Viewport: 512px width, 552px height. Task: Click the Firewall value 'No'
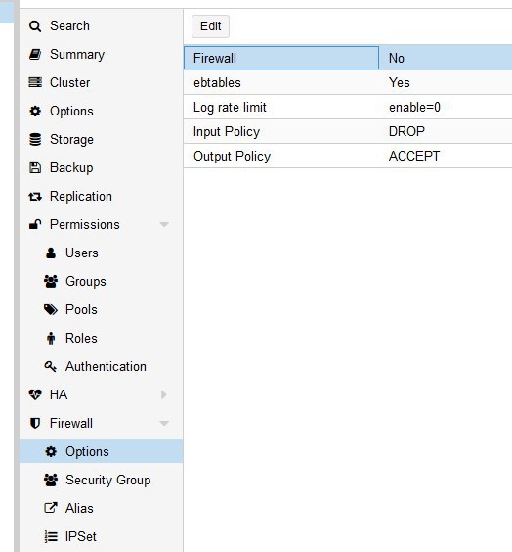click(397, 58)
